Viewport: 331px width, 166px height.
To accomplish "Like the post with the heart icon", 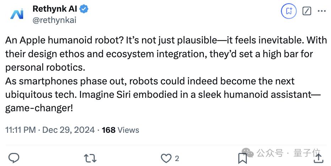I will (166, 158).
